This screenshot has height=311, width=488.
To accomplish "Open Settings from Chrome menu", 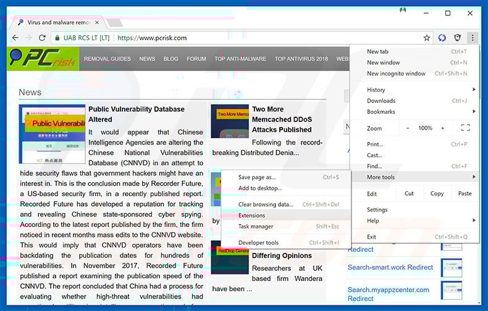I will pyautogui.click(x=414, y=210).
